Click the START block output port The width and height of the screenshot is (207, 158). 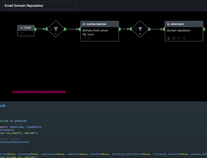pyautogui.click(x=35, y=29)
